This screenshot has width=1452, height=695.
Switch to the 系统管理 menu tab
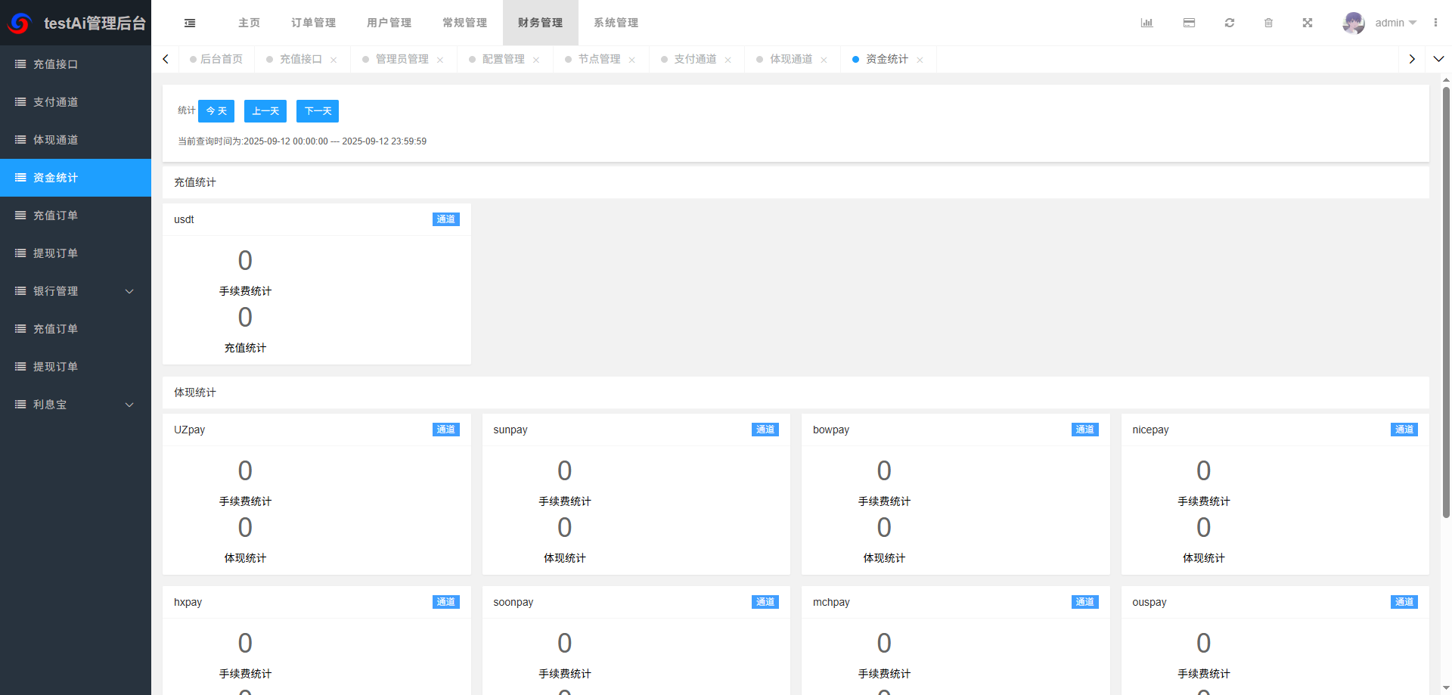615,23
